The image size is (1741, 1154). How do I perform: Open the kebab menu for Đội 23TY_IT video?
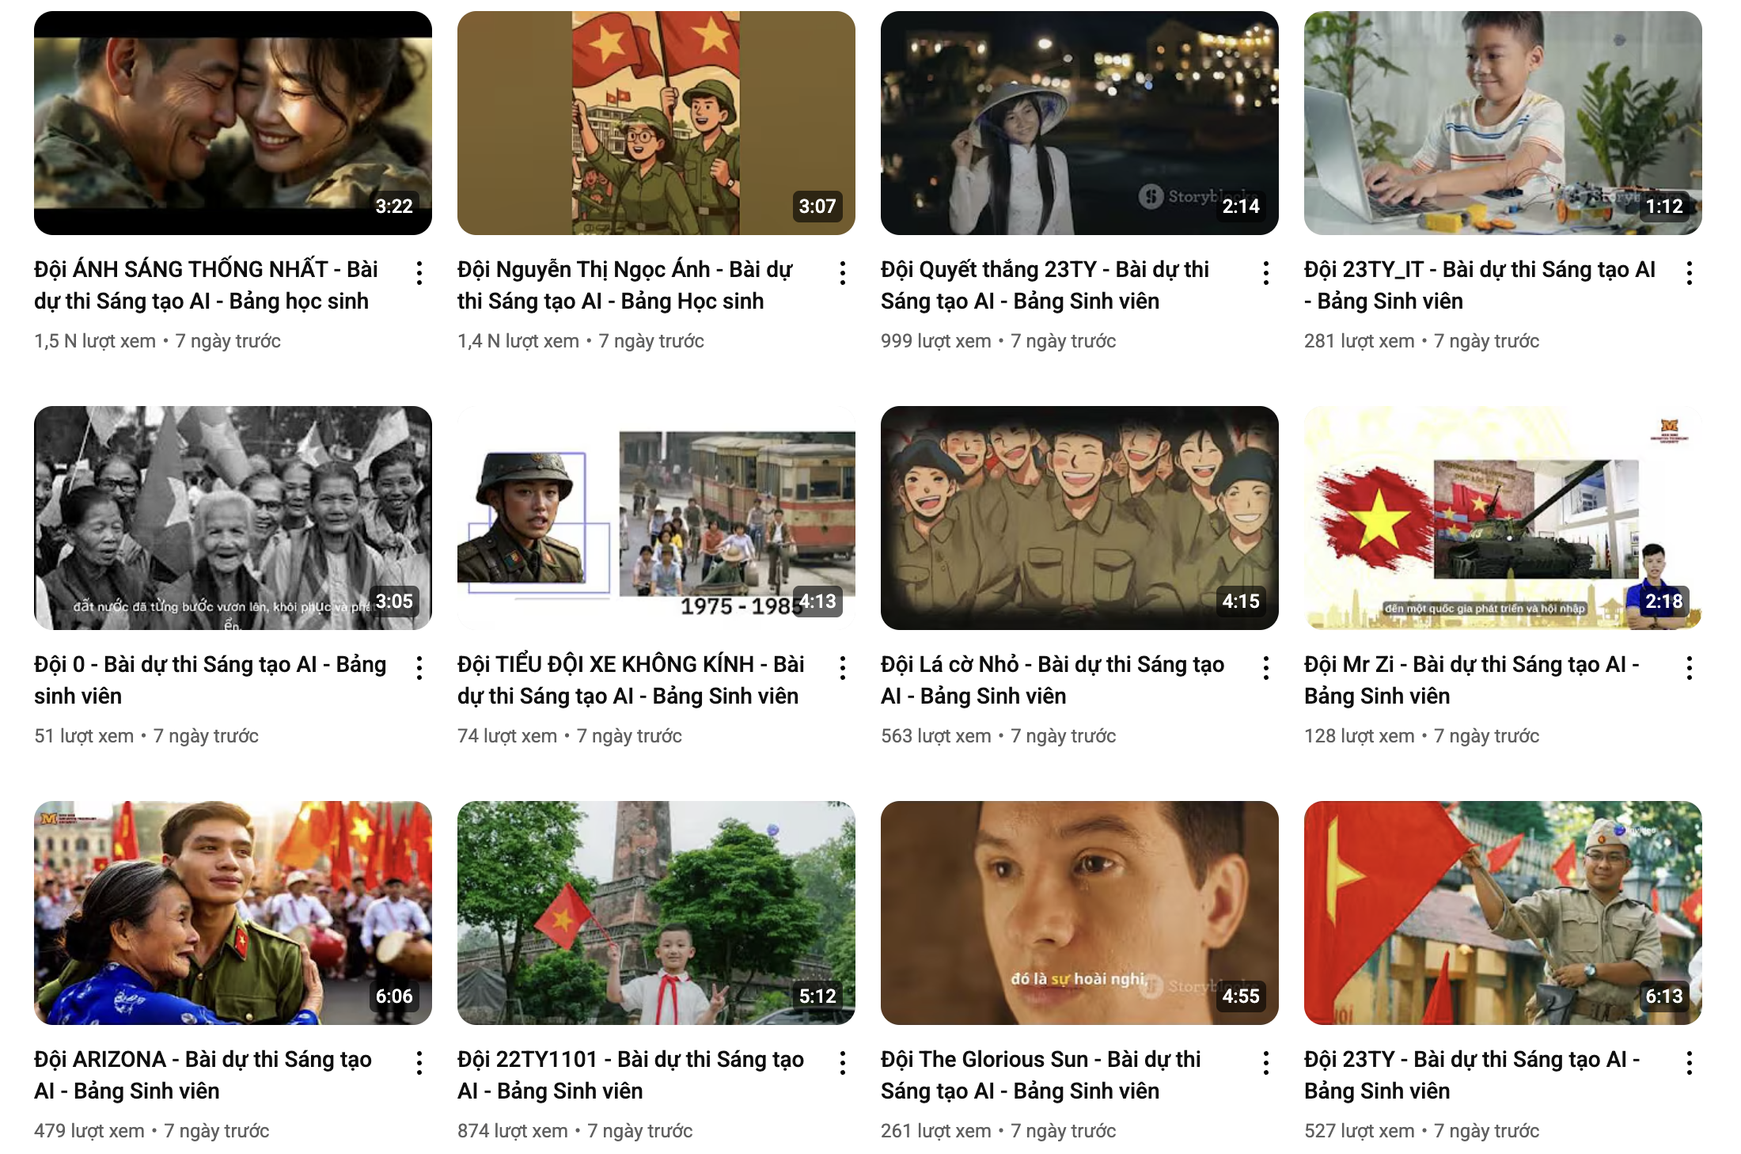click(1690, 273)
